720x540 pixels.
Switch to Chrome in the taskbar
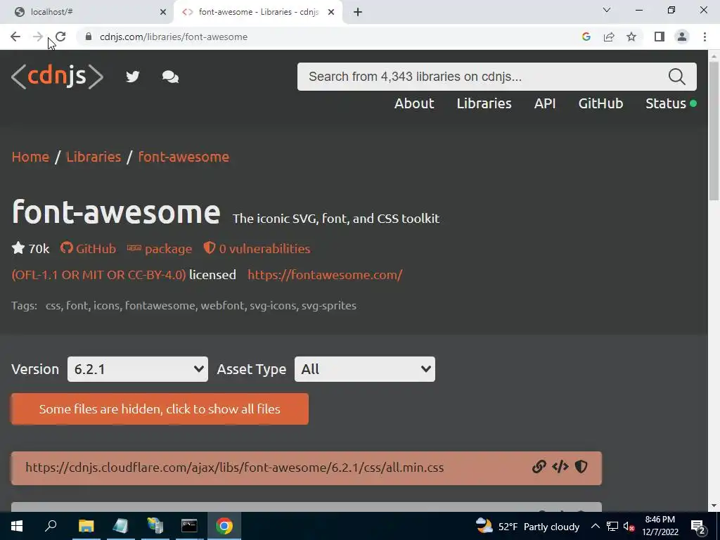[224, 526]
